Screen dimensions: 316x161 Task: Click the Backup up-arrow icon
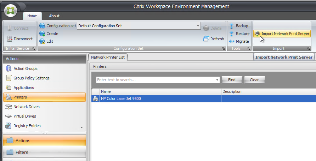pyautogui.click(x=232, y=26)
